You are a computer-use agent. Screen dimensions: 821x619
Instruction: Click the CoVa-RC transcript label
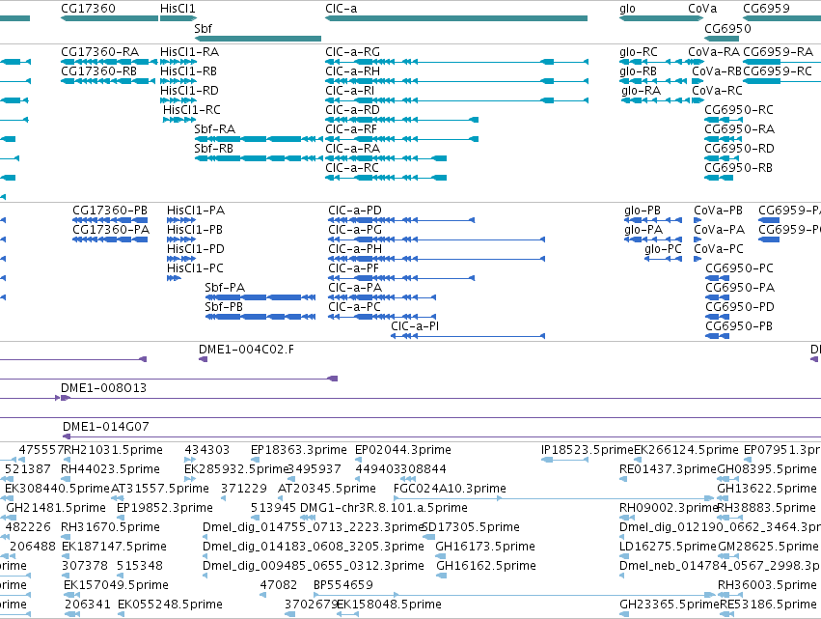[x=718, y=91]
